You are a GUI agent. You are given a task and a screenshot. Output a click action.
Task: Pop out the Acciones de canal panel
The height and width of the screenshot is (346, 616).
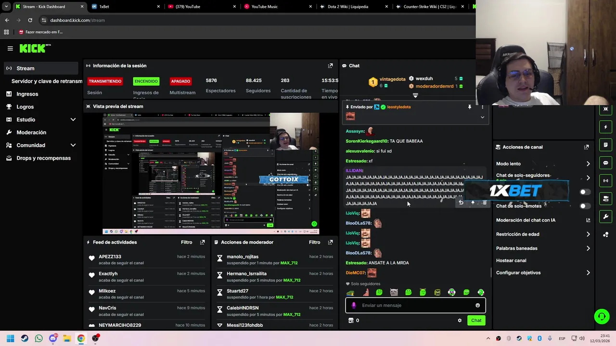(x=586, y=147)
